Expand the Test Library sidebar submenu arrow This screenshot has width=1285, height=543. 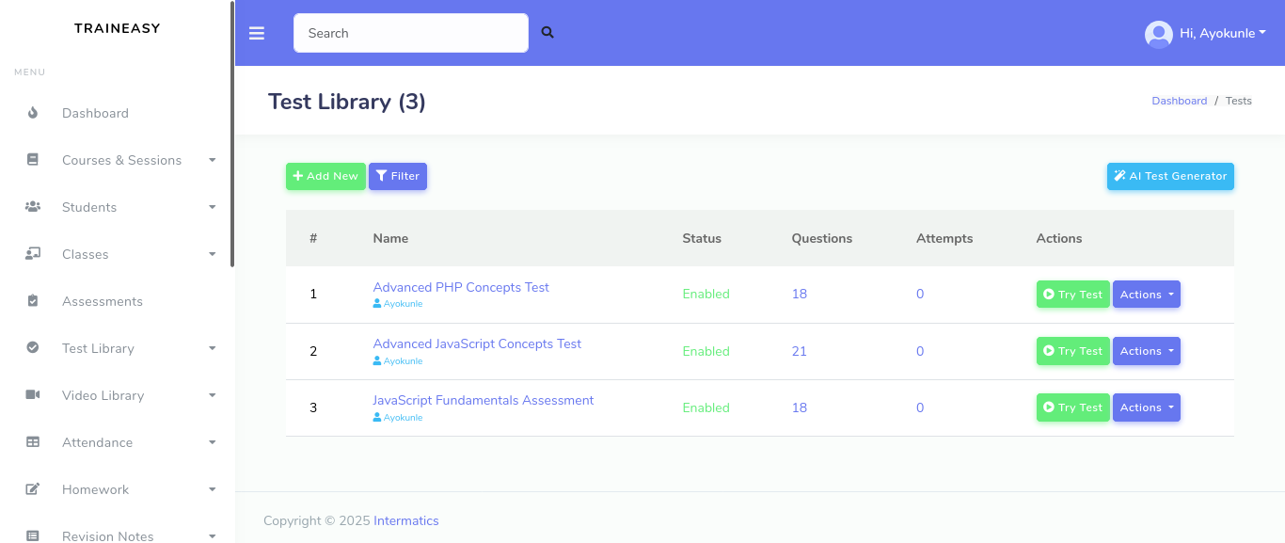[x=213, y=348]
